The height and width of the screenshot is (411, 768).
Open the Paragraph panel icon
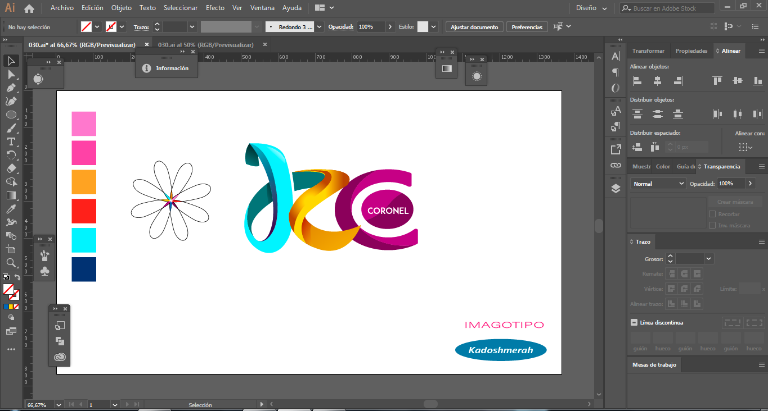(x=616, y=72)
